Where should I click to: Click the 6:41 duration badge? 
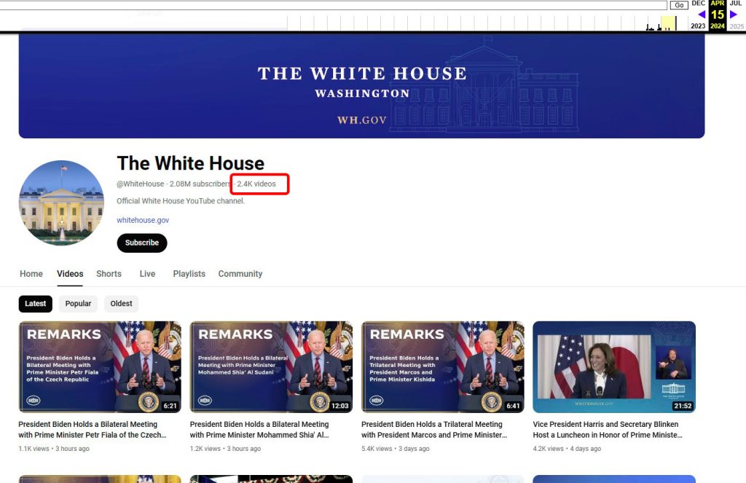click(513, 406)
